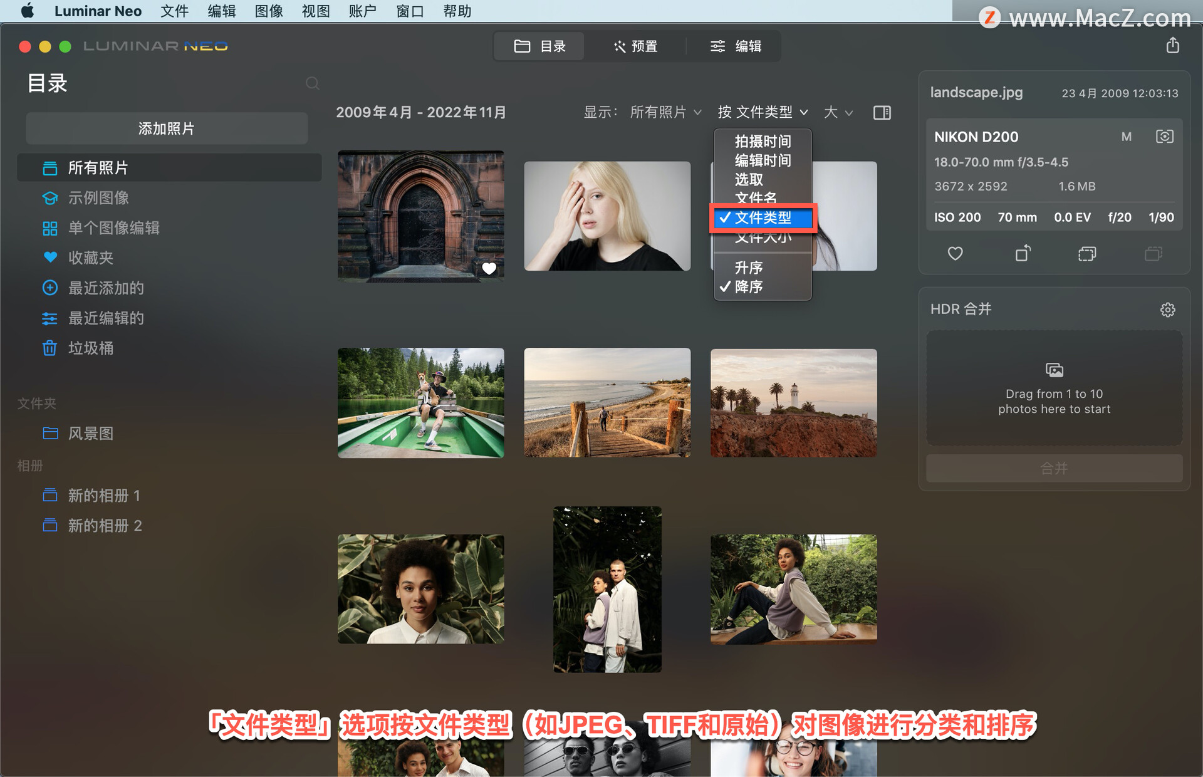
Task: Click the ISO 200 value
Action: pos(957,217)
